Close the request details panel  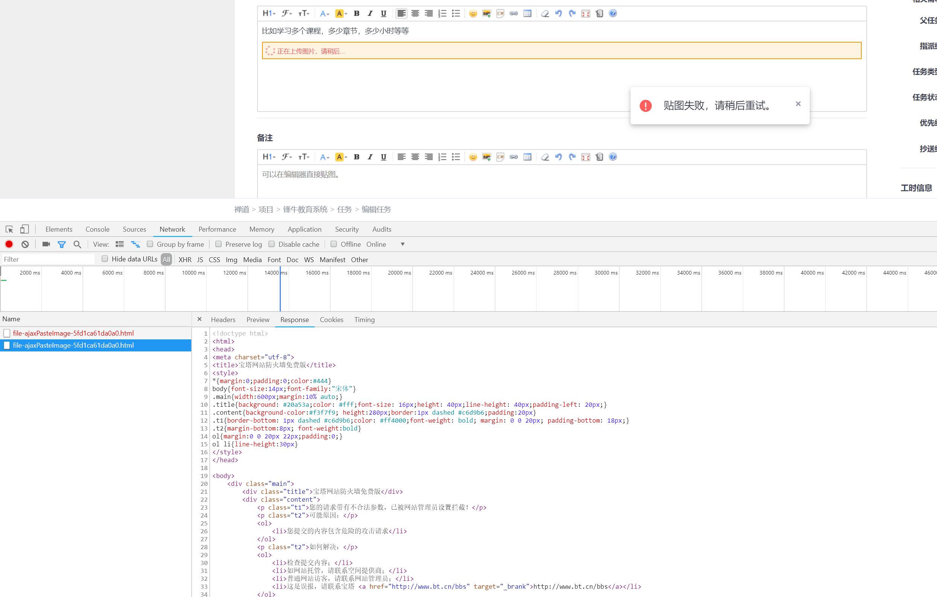coord(199,319)
